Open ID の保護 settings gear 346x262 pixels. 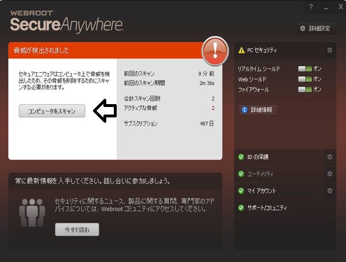[x=330, y=157]
